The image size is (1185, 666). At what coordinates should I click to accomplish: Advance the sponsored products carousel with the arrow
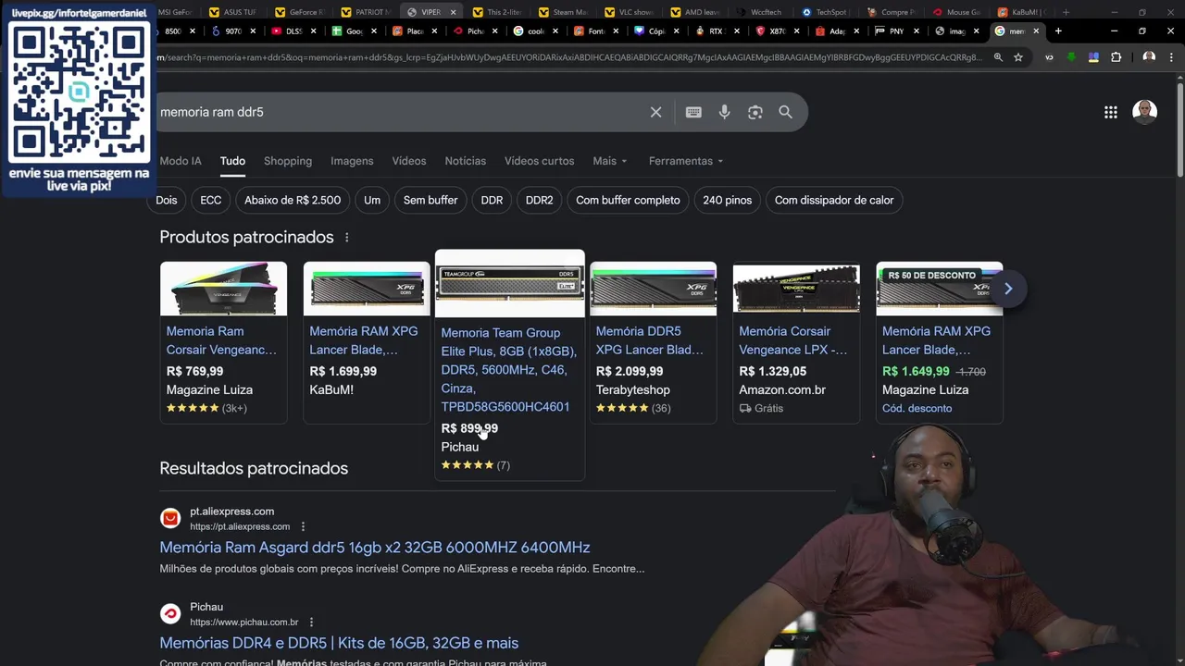(x=1008, y=289)
